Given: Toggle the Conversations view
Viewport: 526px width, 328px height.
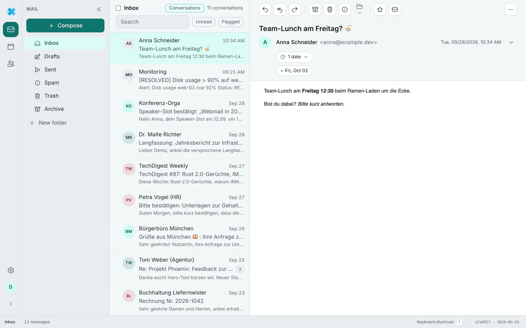Looking at the screenshot, I should 184,8.
